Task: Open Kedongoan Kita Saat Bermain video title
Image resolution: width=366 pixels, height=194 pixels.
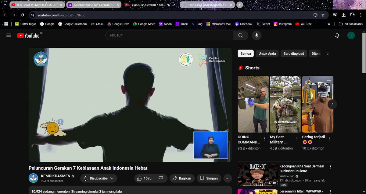Action: [302, 169]
